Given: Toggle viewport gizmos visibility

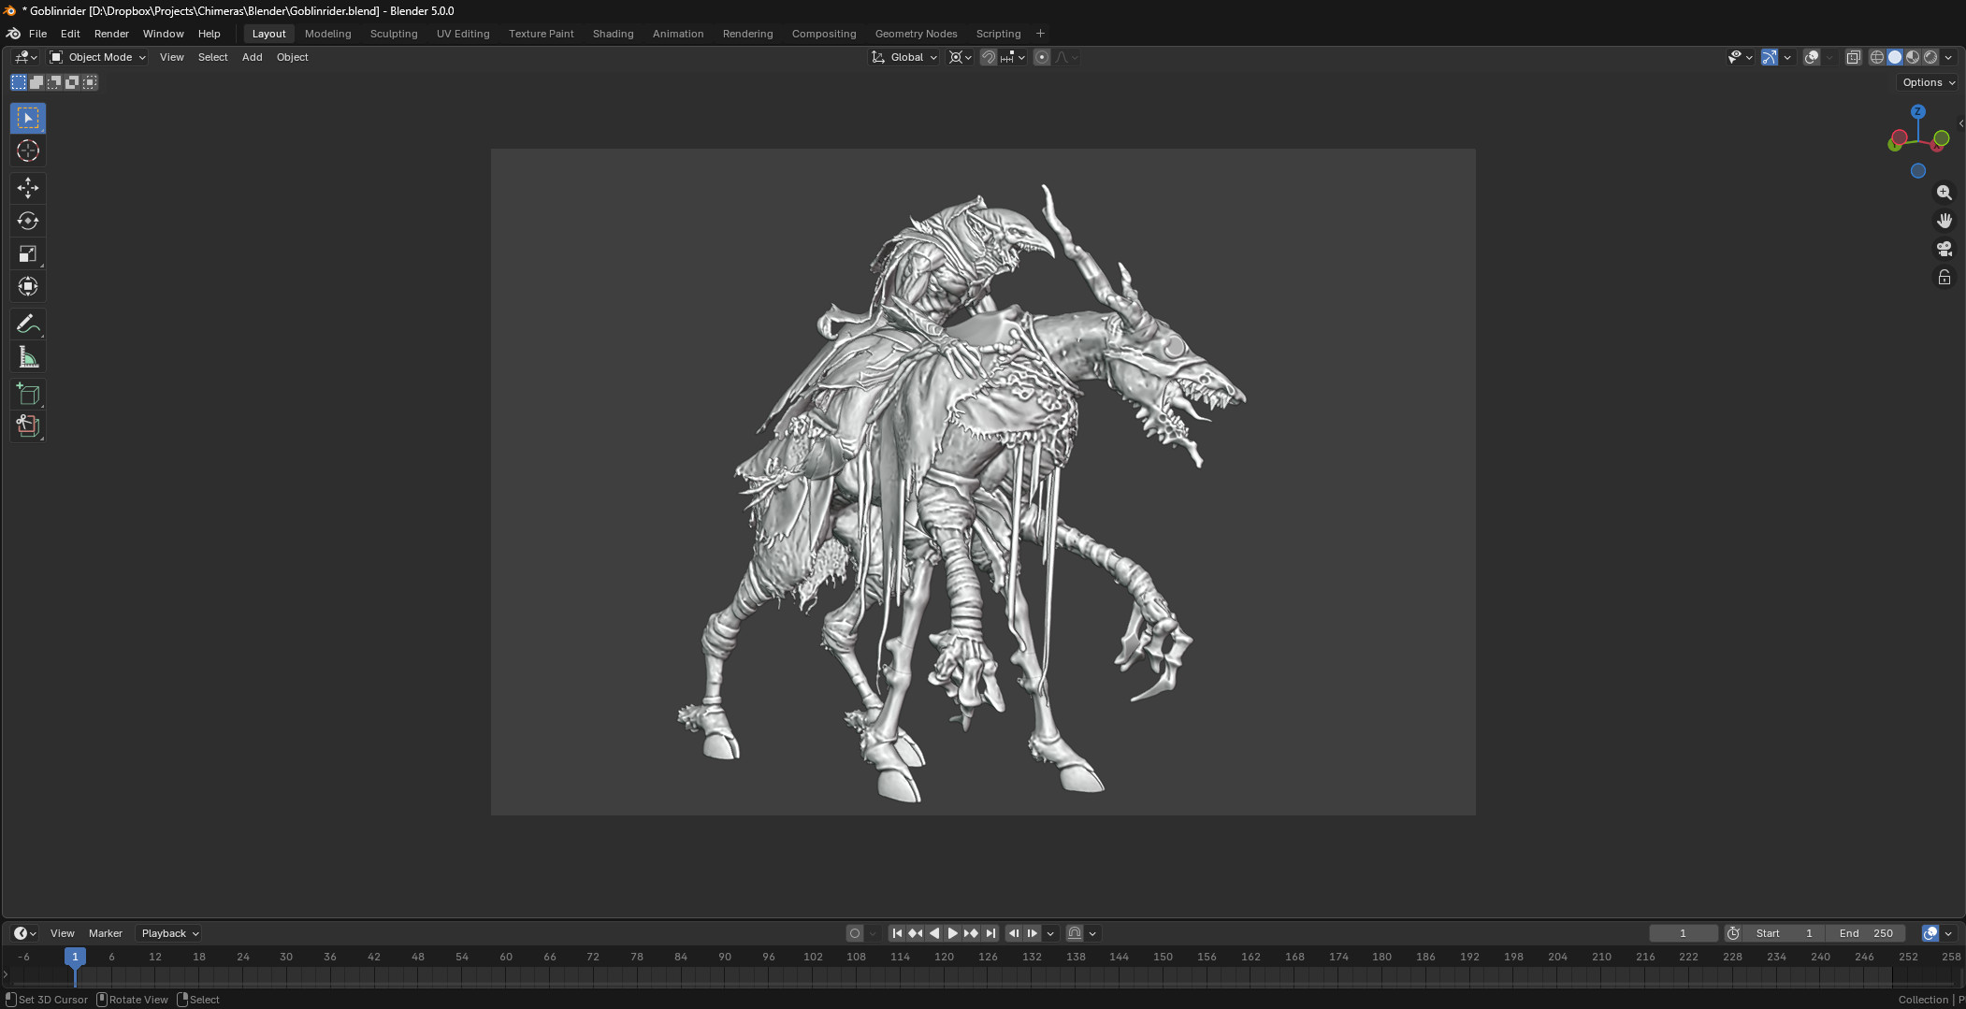Looking at the screenshot, I should click(x=1770, y=58).
